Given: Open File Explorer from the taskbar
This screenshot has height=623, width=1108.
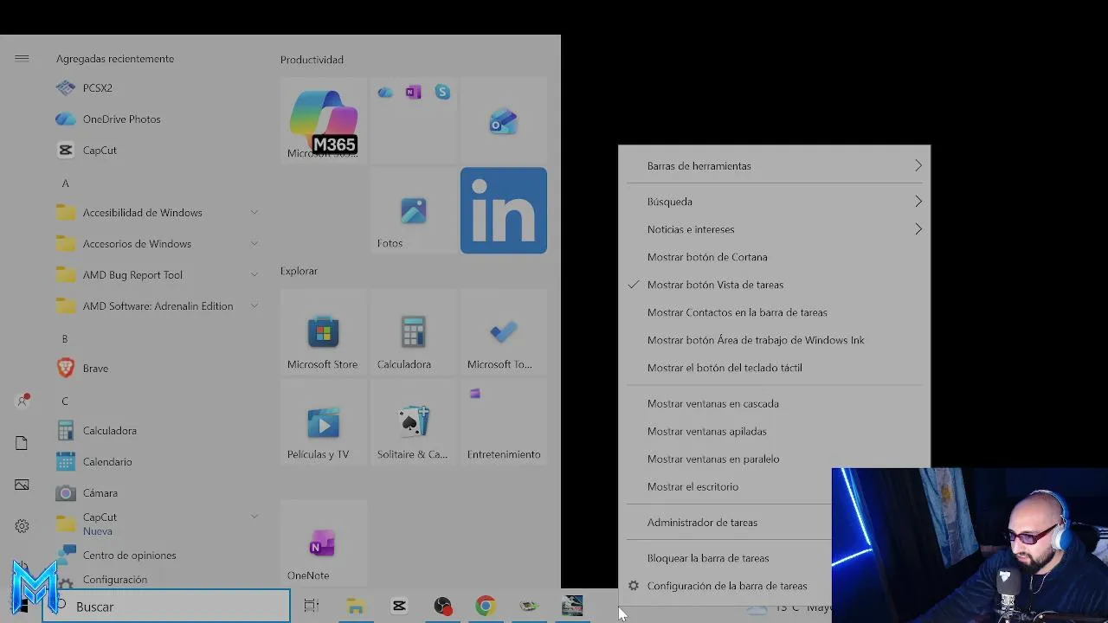Looking at the screenshot, I should point(356,607).
